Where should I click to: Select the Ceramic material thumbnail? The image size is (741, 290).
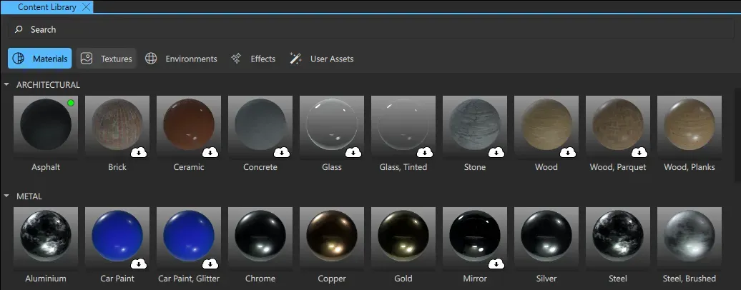[x=189, y=126]
